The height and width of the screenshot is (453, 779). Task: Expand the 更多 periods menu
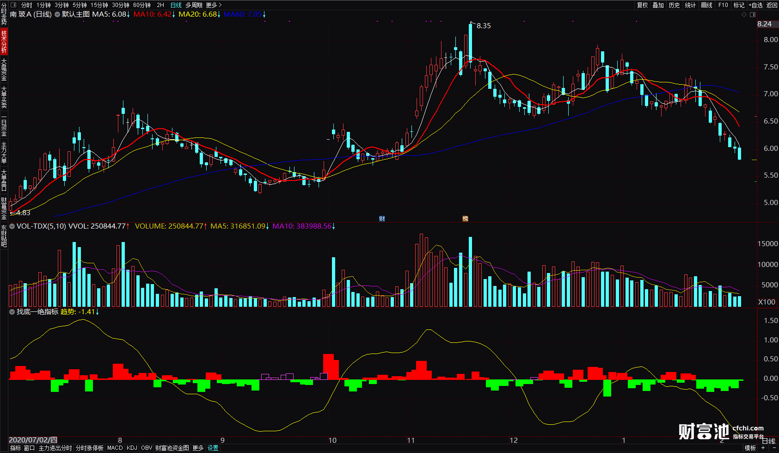tap(214, 5)
